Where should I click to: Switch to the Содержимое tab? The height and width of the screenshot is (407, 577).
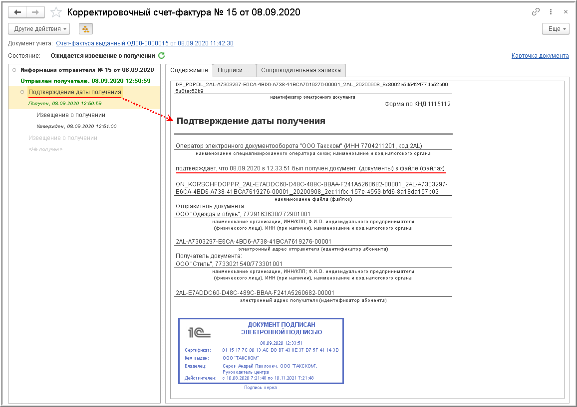point(189,70)
